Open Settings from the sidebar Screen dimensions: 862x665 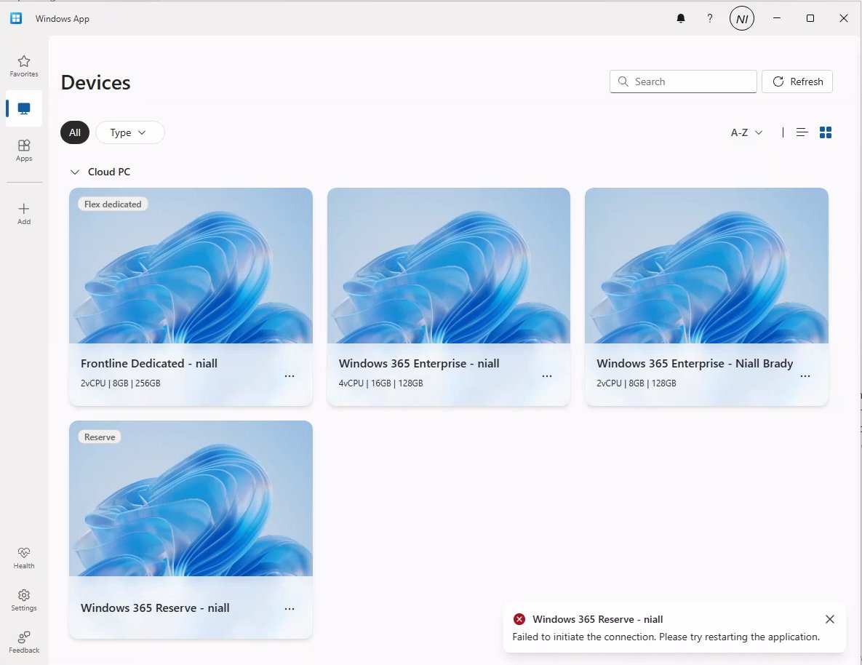click(23, 600)
